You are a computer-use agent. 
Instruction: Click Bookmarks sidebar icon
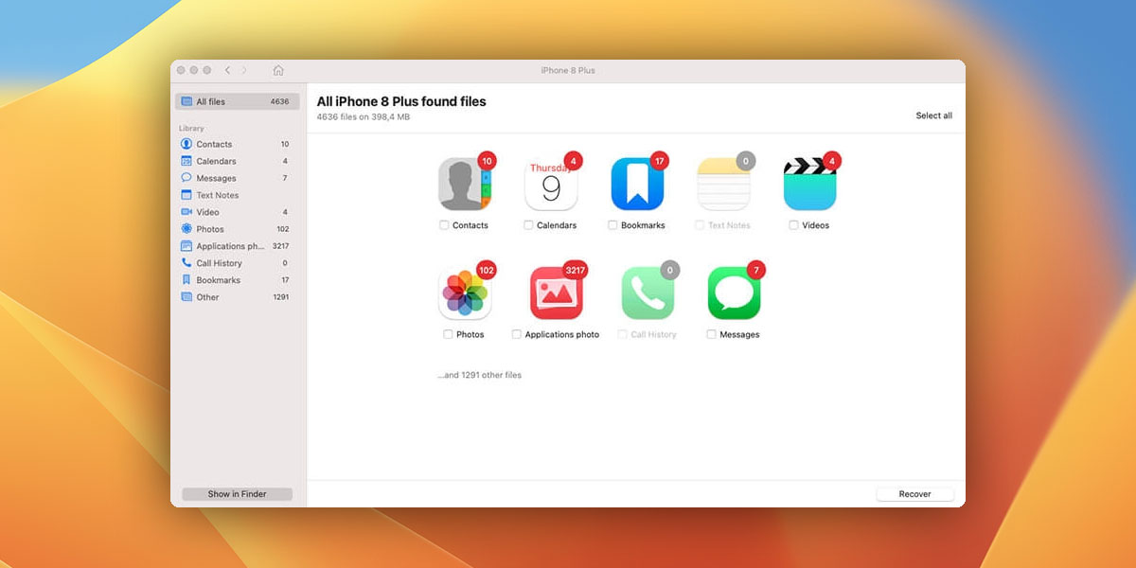[186, 280]
